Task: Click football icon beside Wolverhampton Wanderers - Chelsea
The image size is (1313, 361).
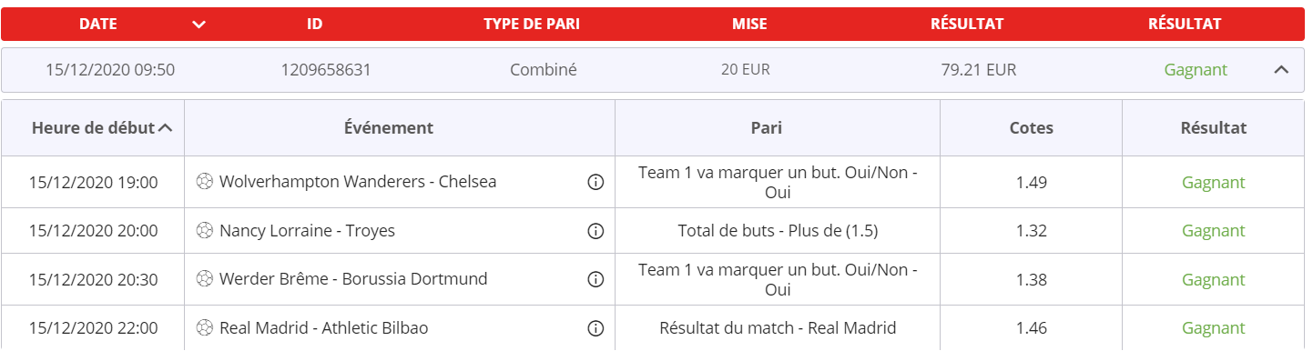Action: click(x=204, y=182)
